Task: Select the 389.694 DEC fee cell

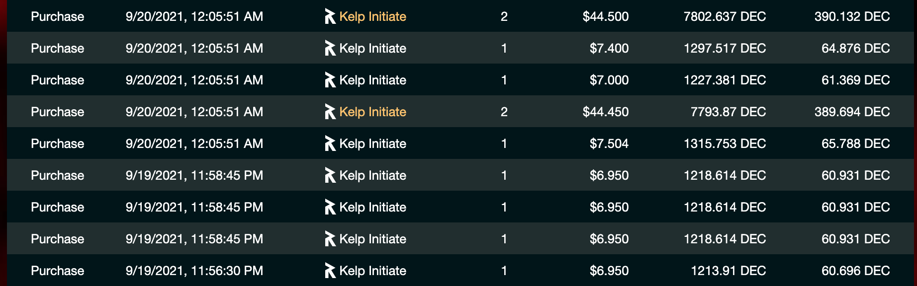Action: (x=852, y=112)
